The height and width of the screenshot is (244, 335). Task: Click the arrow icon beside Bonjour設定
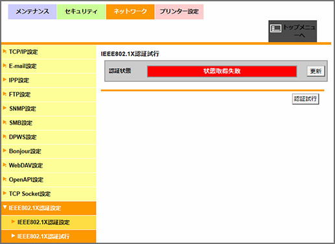(x=5, y=151)
